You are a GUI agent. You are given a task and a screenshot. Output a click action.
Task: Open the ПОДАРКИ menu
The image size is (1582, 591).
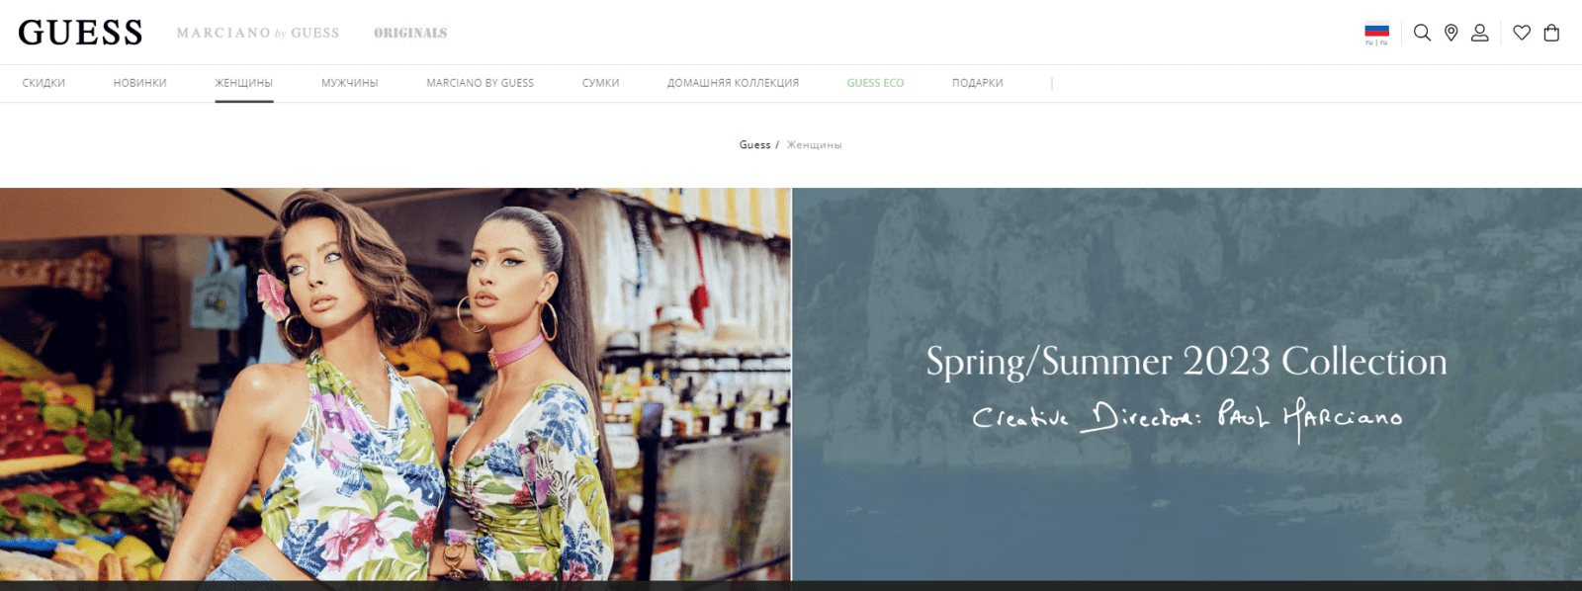977,83
